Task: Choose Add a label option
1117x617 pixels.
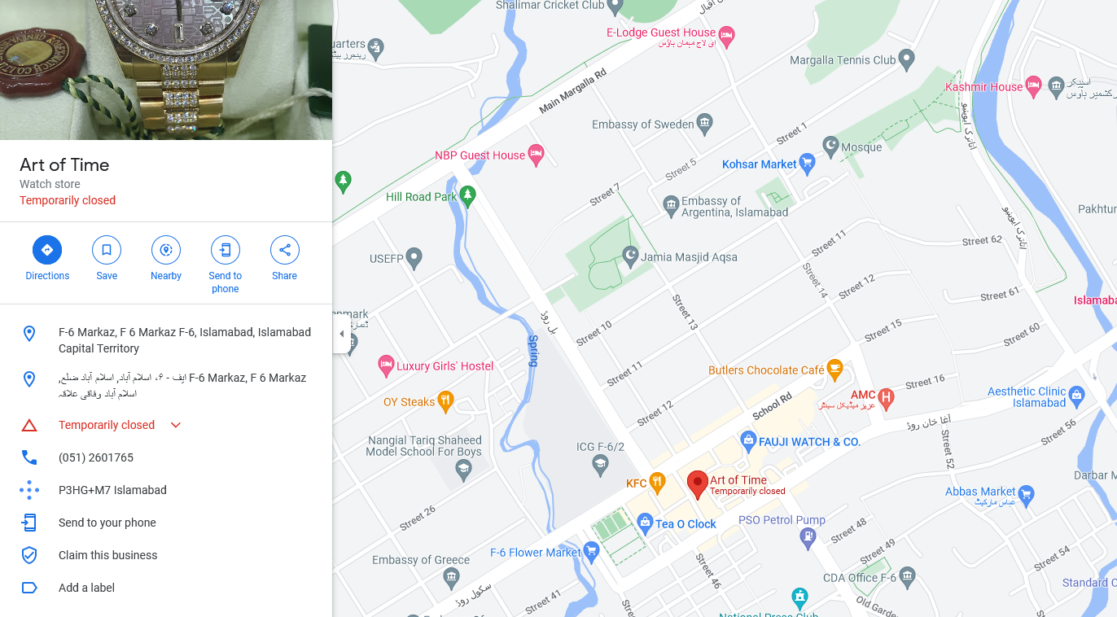Action: click(x=86, y=588)
